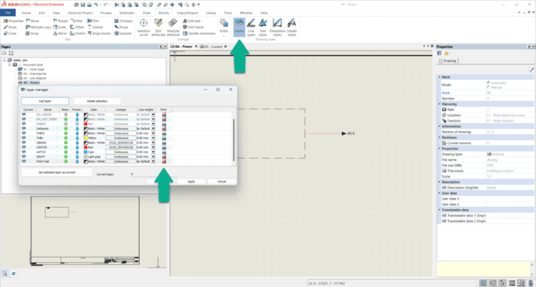
Task: Collapse the Hierarchy section in Properties
Action: pyautogui.click(x=440, y=104)
